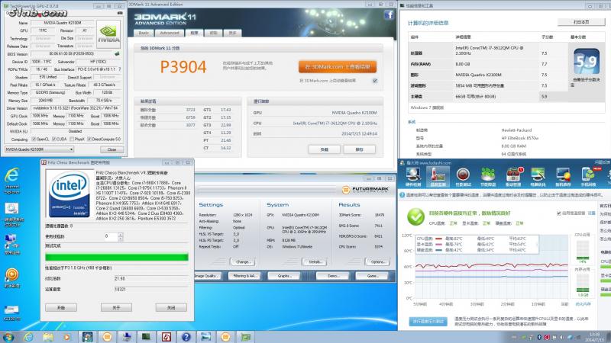Click the GPU-Z screenshot camera icon
Image resolution: width=611 pixels, height=343 pixels.
click(x=120, y=13)
